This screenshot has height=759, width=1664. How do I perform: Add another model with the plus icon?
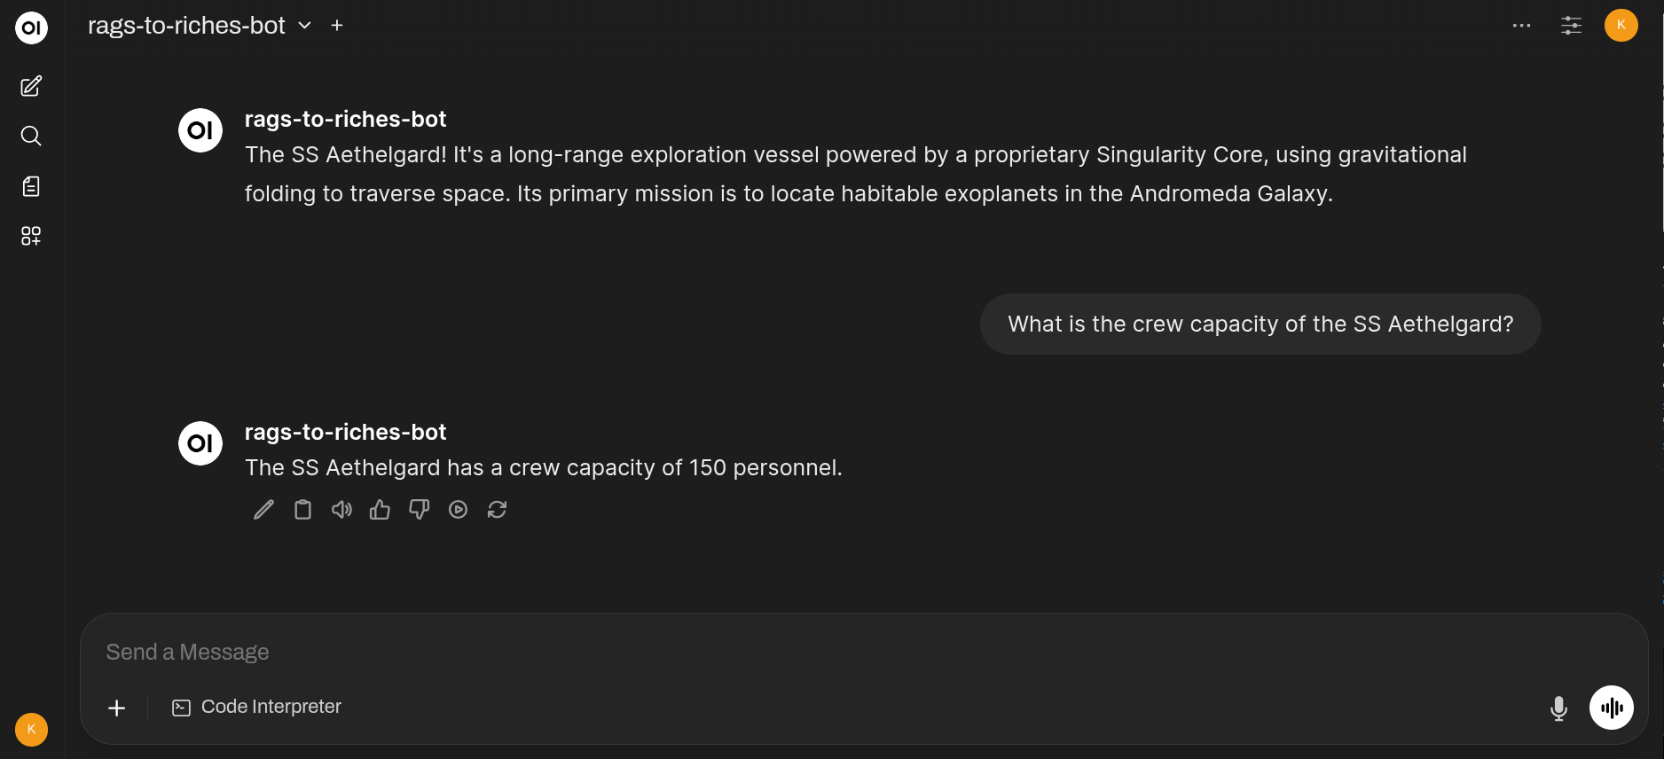click(337, 26)
